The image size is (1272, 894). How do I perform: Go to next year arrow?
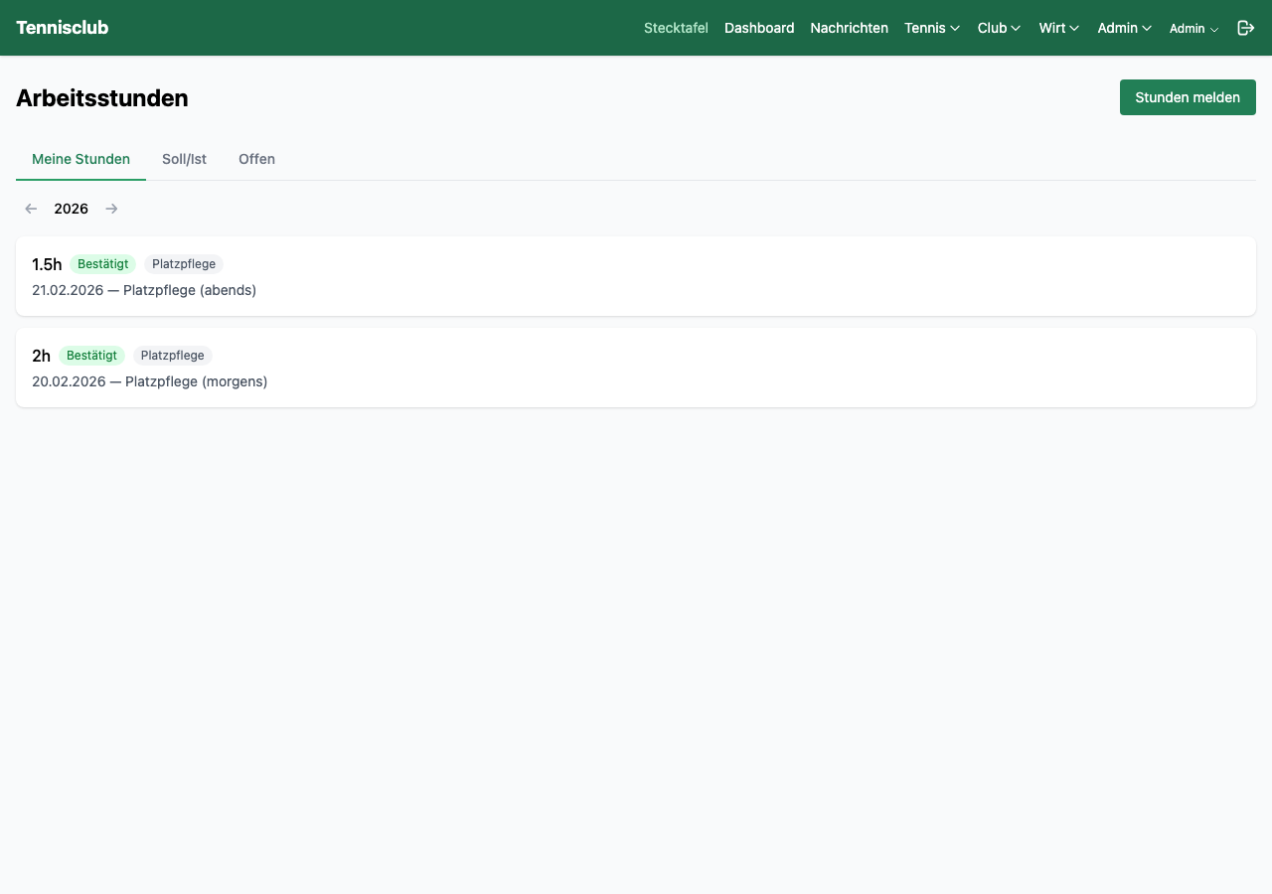[x=112, y=209]
